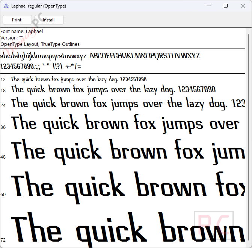The image size is (252, 248).
Task: Click the vertical scrollbar thumb
Action: (x=249, y=137)
